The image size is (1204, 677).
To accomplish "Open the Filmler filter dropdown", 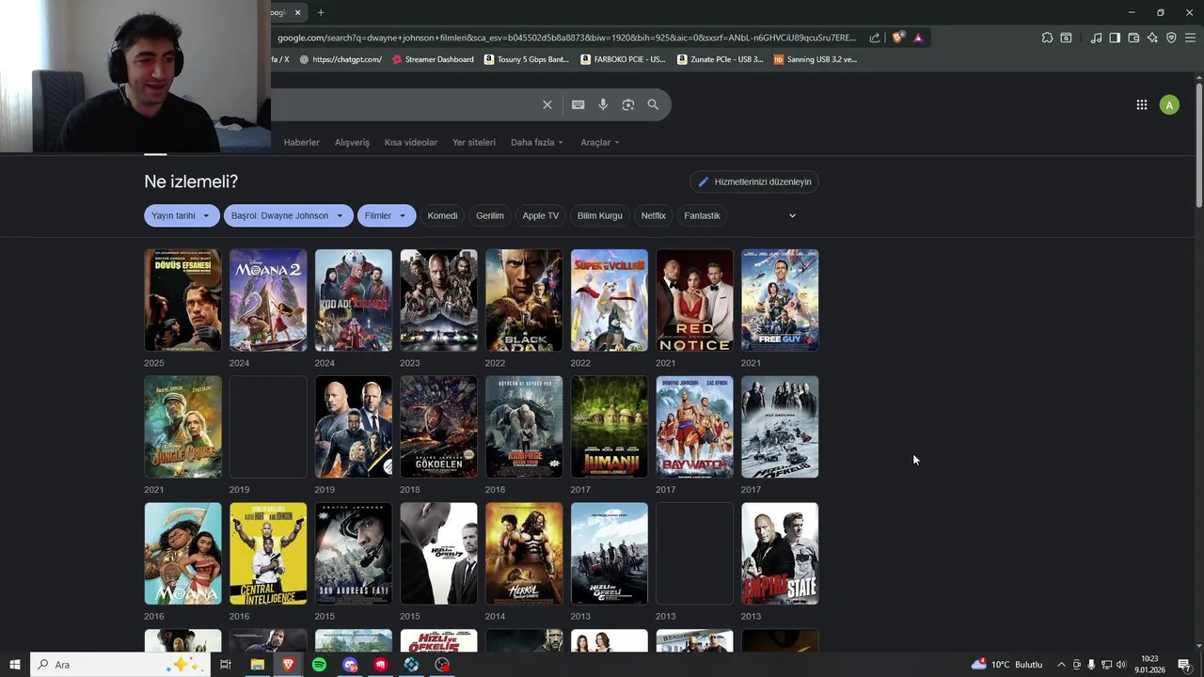I will pyautogui.click(x=386, y=215).
